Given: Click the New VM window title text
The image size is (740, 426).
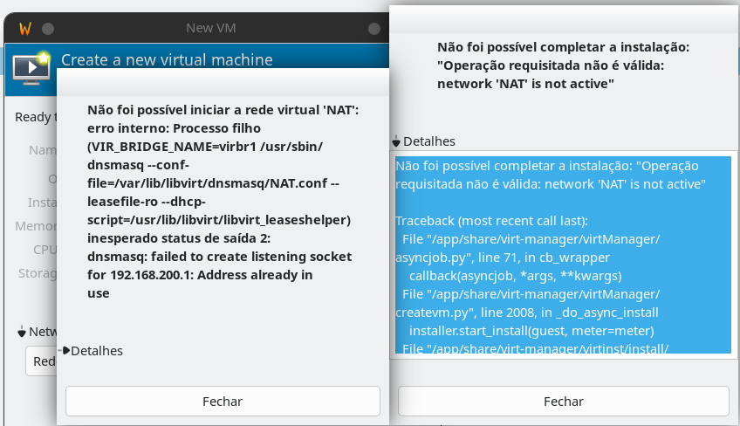Looking at the screenshot, I should [210, 29].
